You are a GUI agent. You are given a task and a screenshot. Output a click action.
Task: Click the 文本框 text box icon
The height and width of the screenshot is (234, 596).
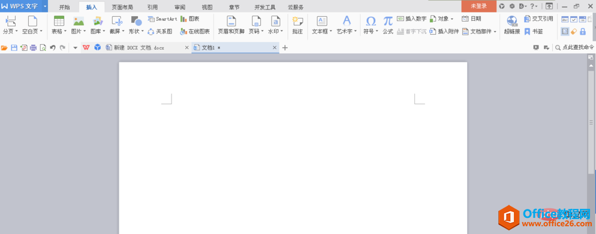pos(322,21)
